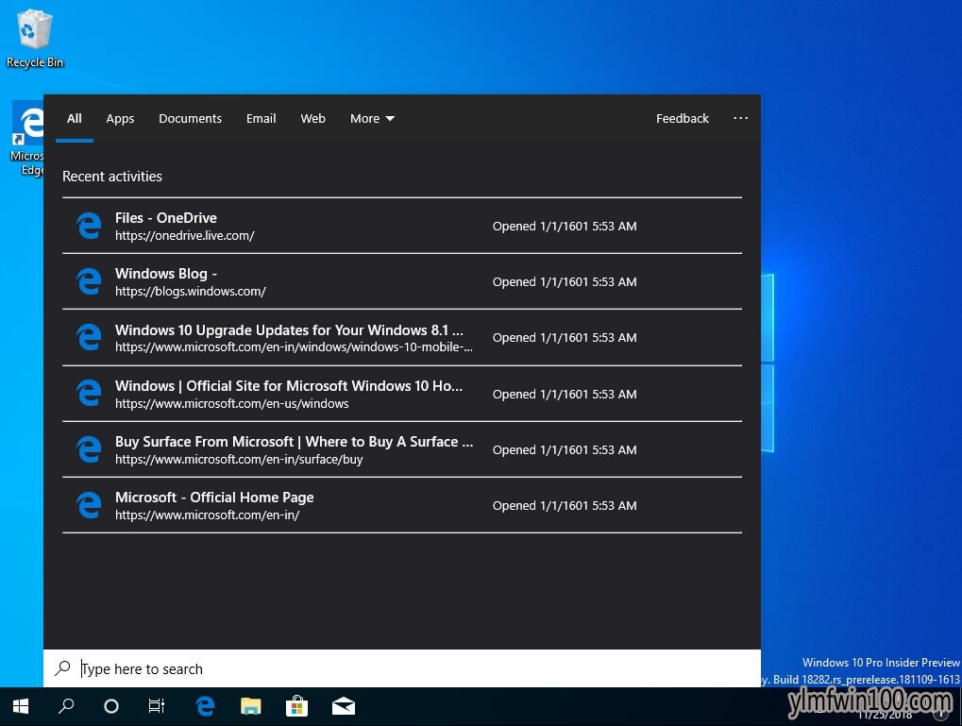Click the https://www.microsoft.com/en-in/ URL text
Screen dimensions: 962x726
[x=208, y=515]
